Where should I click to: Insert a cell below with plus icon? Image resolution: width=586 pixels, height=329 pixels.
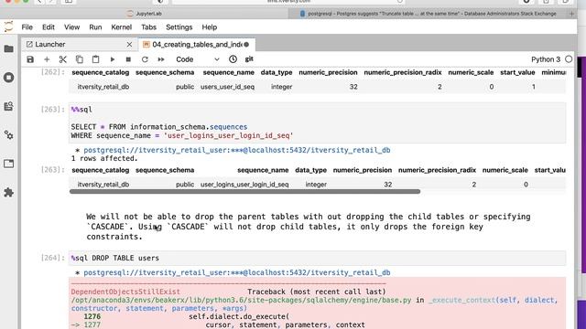coord(47,59)
